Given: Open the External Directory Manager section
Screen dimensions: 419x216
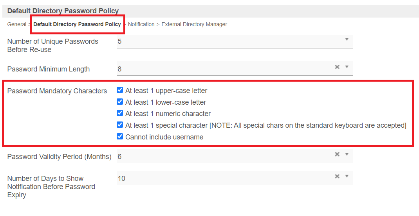Looking at the screenshot, I should click(194, 24).
